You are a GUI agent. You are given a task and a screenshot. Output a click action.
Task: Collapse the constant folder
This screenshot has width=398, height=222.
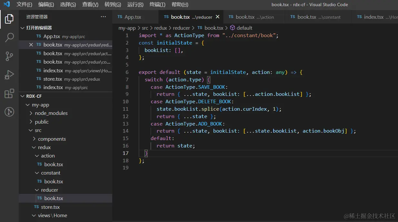(37, 173)
